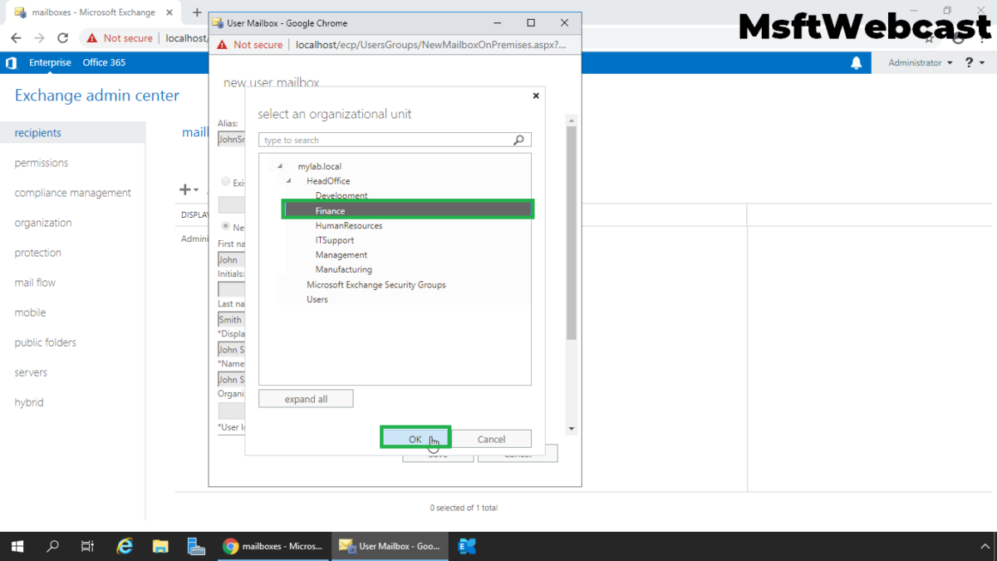Launch Internet Explorer from the taskbar
The height and width of the screenshot is (561, 997).
point(124,546)
